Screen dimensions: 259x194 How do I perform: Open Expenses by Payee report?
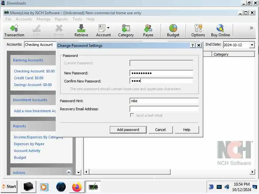tap(29, 144)
